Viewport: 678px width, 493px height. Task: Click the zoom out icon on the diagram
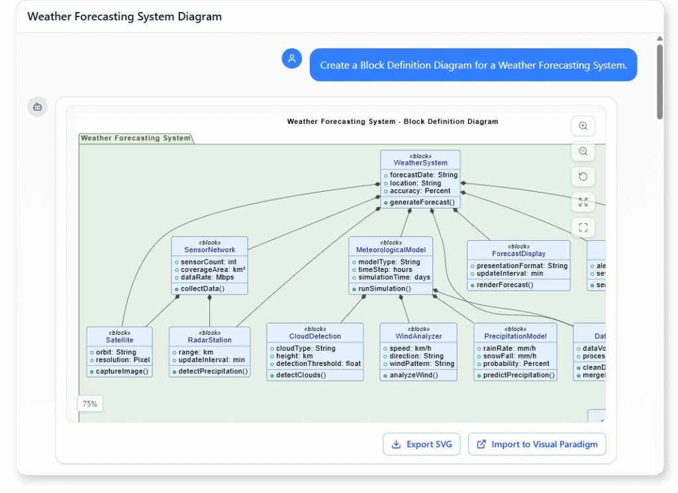pos(583,151)
